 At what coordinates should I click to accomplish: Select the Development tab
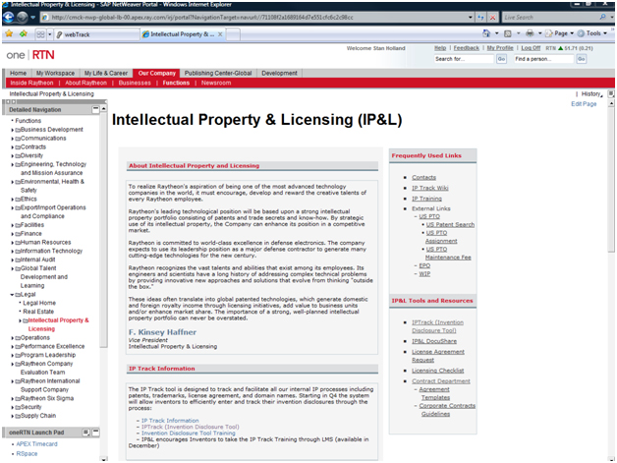coord(279,73)
